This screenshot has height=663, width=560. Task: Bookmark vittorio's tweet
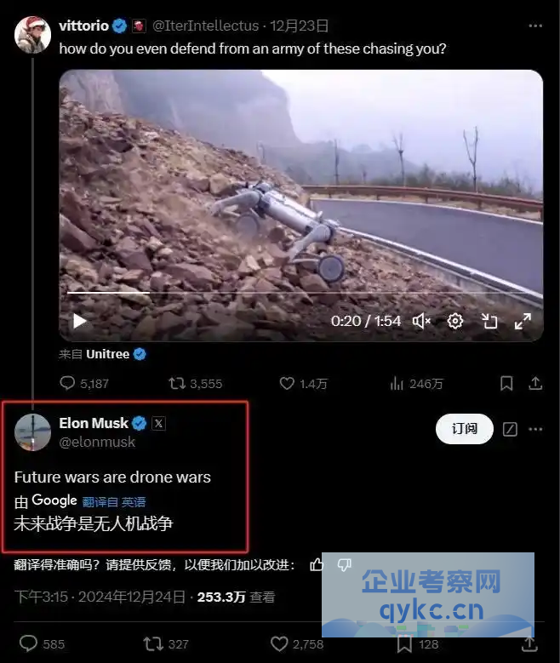click(506, 384)
